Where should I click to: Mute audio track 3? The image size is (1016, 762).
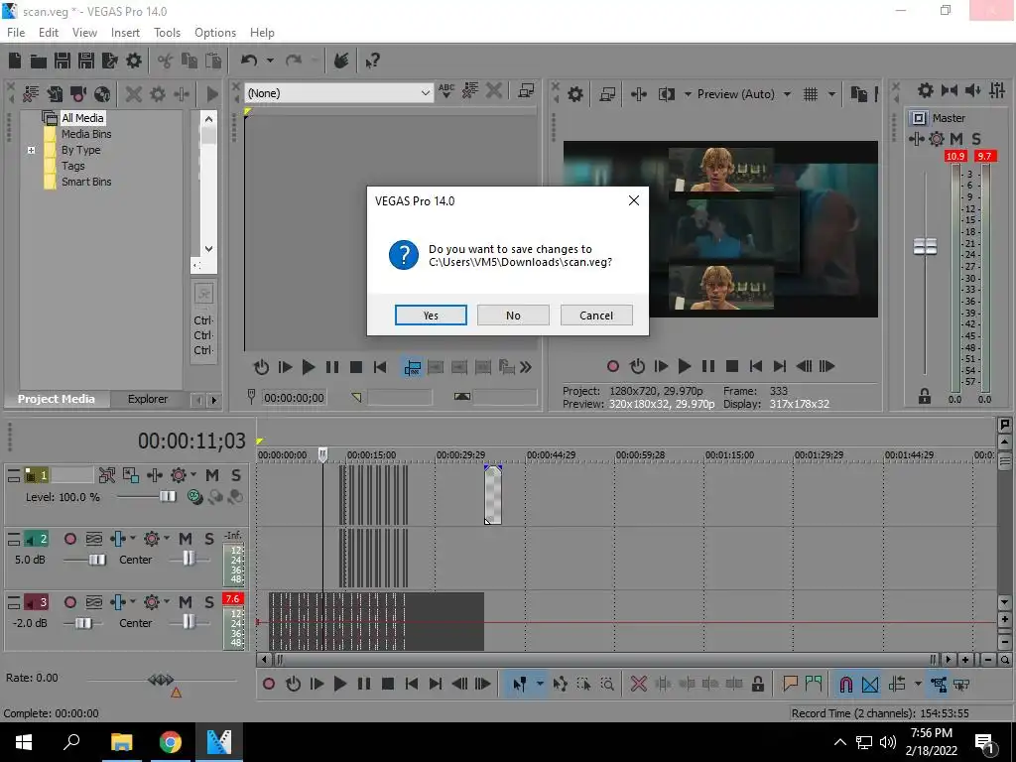coord(186,602)
